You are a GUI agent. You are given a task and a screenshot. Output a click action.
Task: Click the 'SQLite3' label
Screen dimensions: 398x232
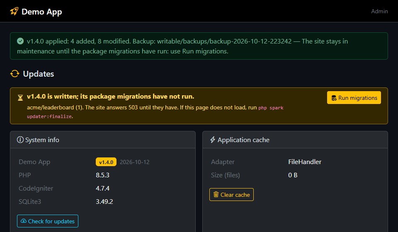[30, 202]
